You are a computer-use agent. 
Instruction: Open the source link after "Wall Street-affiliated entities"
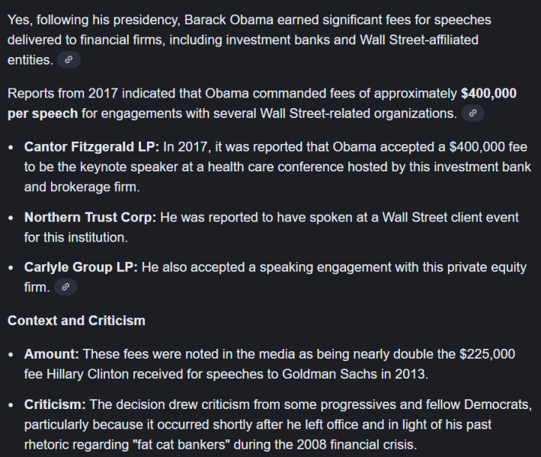pos(69,59)
